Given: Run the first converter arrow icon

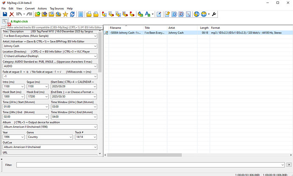Looking at the screenshot, I should point(104,14).
